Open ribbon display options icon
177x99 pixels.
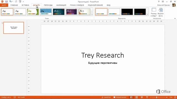163,2
